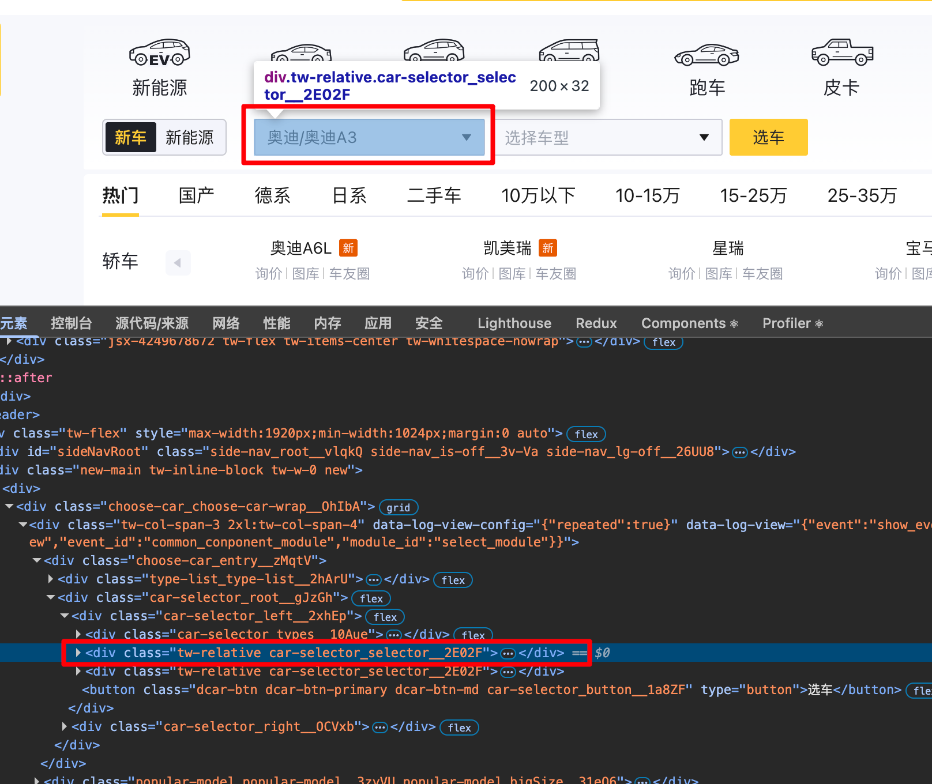Viewport: 932px width, 784px height.
Task: Collapse the choose-car-wrap div node
Action: (9, 506)
